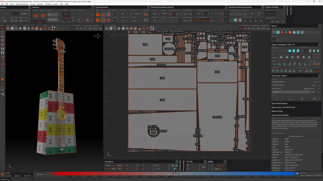Click the first stack tool icon in TopoCopy Tools
Screen dimensions: 323x181
278,98
